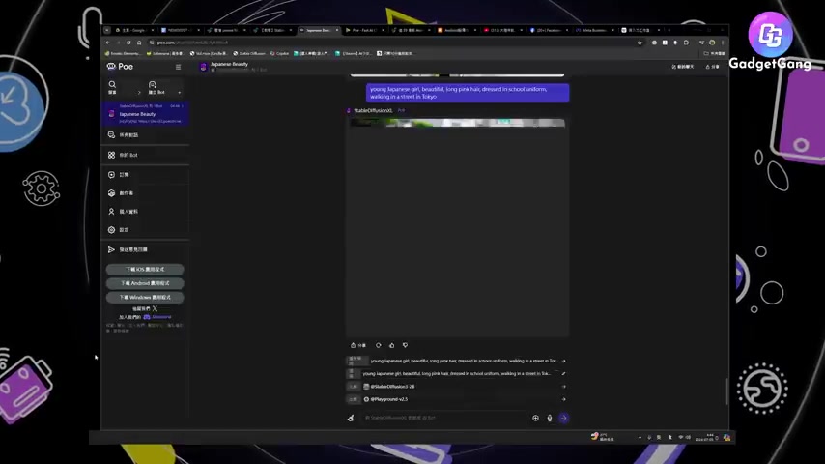Open browser profile avatar icon
This screenshot has width=825, height=464.
pos(712,43)
